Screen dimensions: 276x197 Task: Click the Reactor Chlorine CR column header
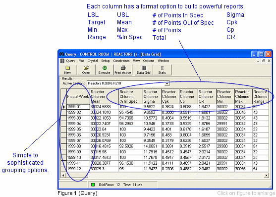[x=207, y=96]
